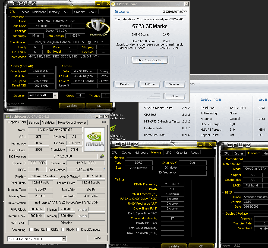Image resolution: width=268 pixels, height=248 pixels.
Task: Switch to Caches tab in top CPU-Z window
Action: click(x=24, y=12)
